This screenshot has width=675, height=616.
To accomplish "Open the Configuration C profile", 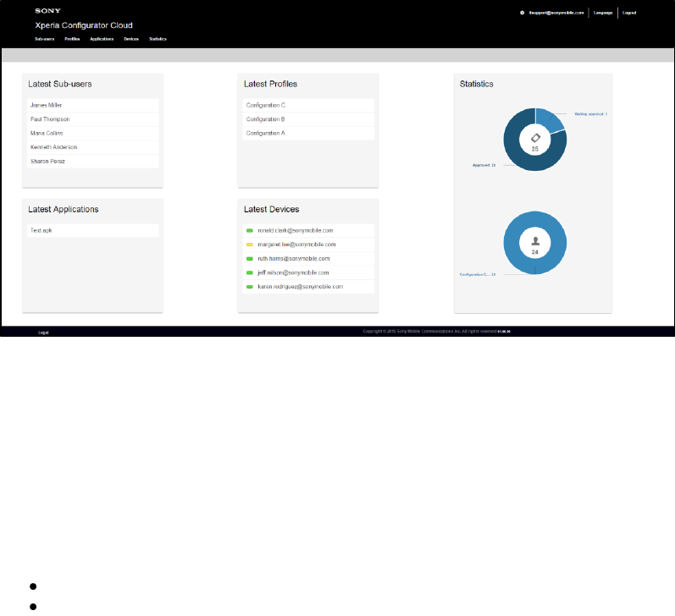I will [x=308, y=105].
